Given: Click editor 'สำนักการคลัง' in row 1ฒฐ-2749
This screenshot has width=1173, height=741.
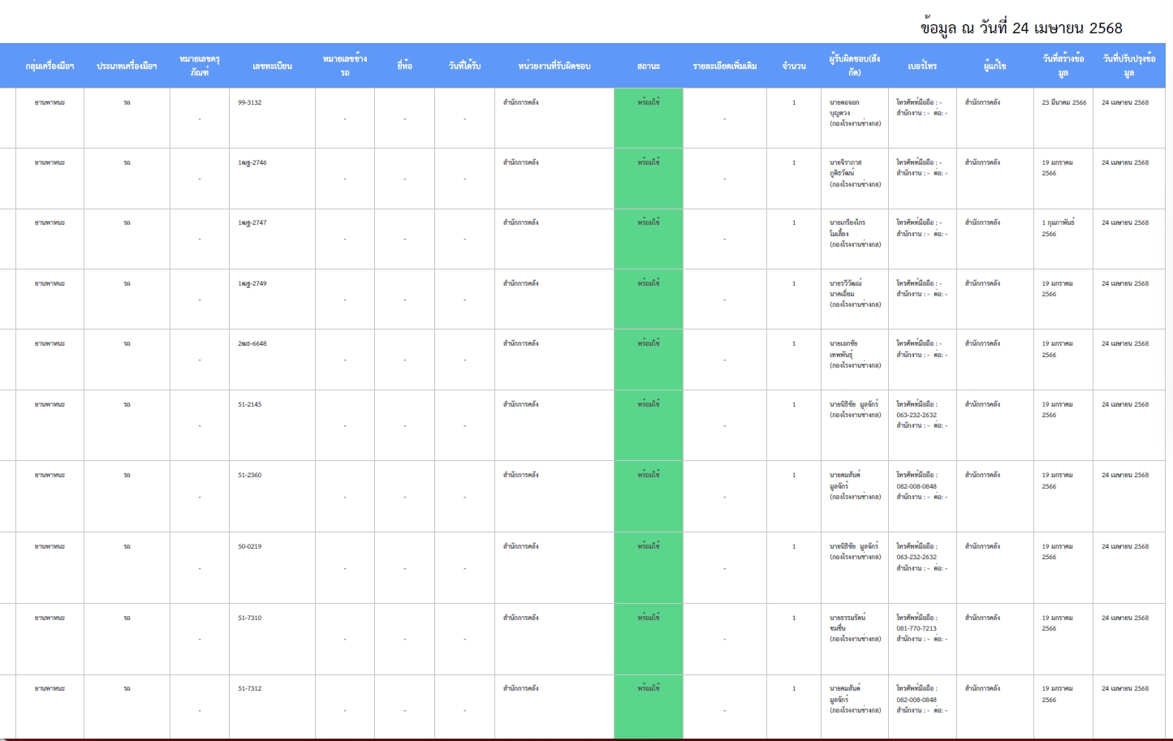Looking at the screenshot, I should 982,283.
